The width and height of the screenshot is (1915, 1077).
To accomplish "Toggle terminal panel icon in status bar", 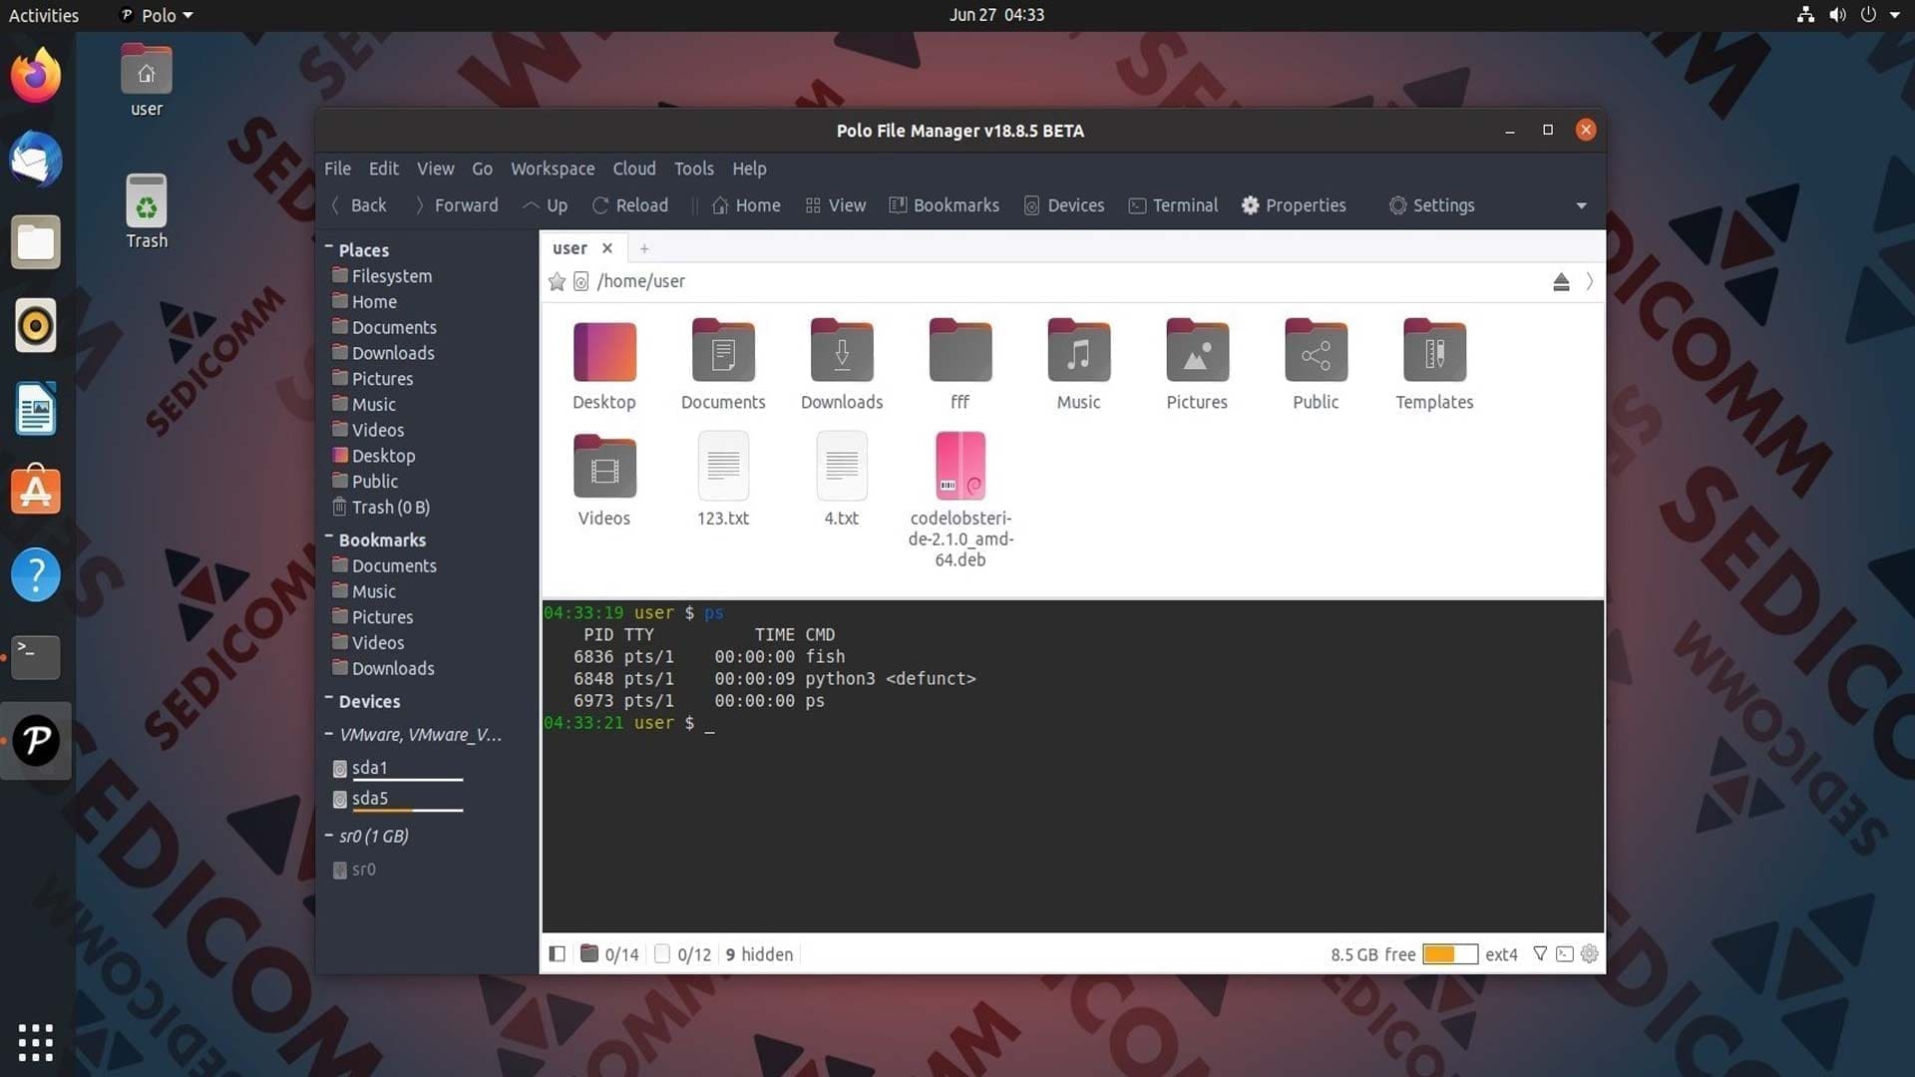I will tap(1565, 954).
